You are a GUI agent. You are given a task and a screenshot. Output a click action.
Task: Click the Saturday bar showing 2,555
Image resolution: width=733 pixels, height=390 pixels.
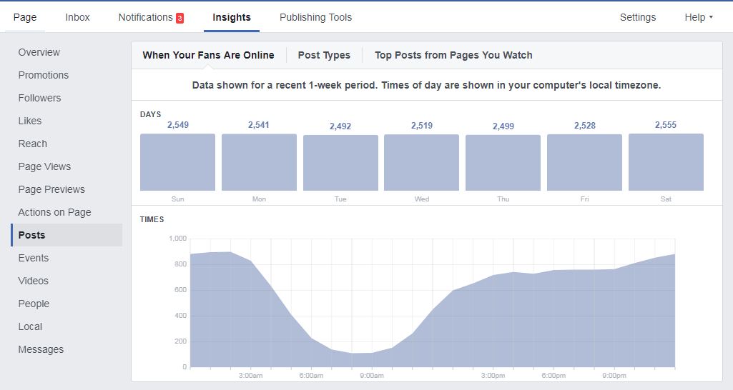666,162
